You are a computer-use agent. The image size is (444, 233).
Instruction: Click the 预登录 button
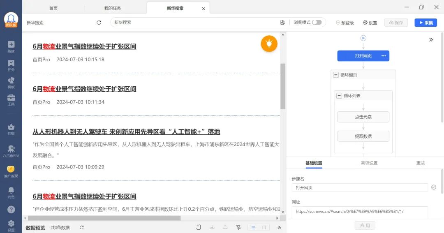pos(345,23)
